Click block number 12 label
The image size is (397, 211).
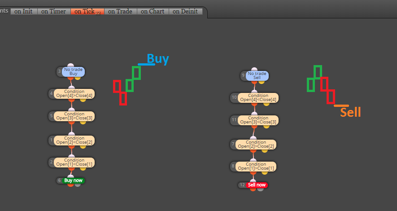click(242, 185)
